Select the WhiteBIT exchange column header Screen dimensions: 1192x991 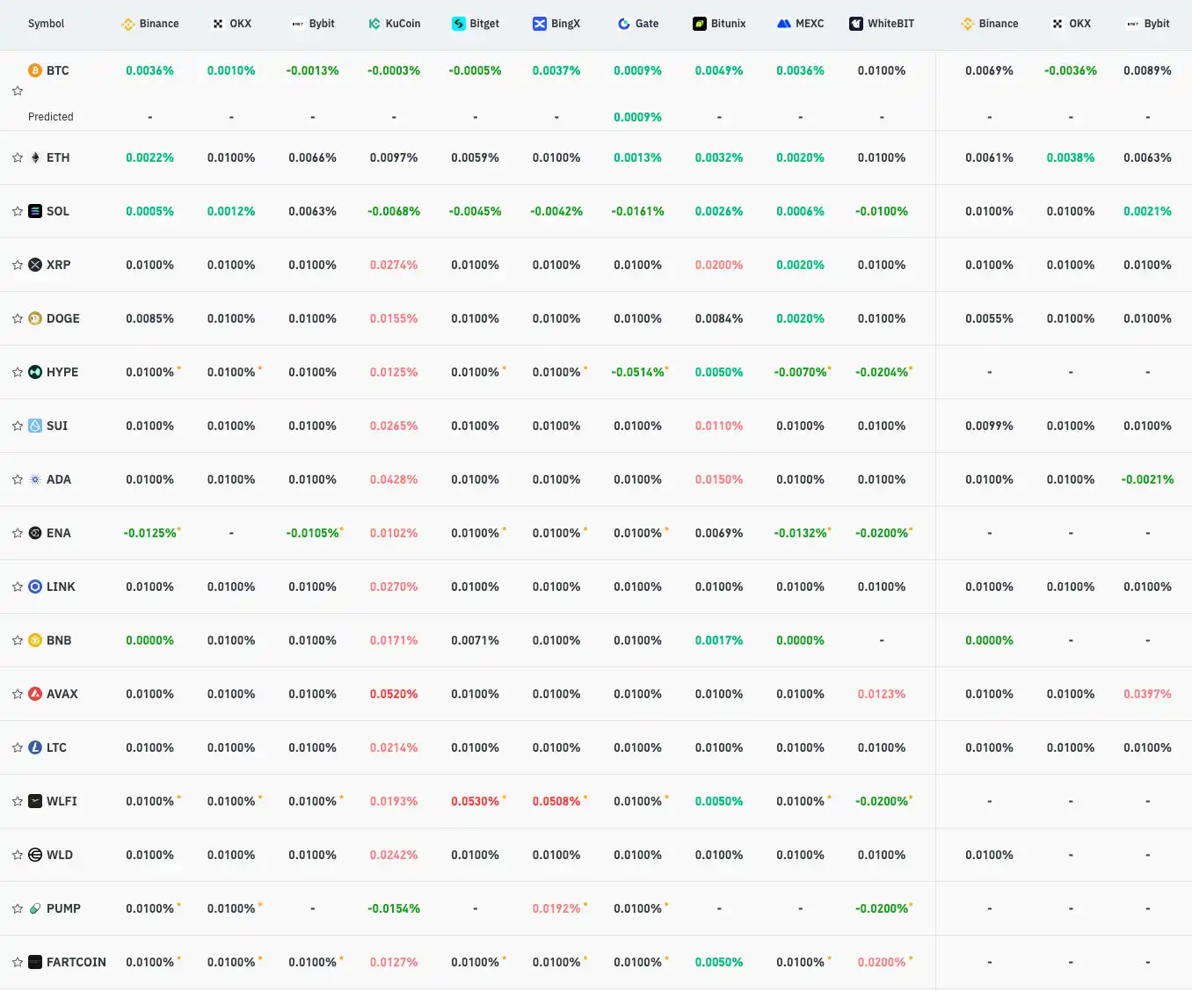coord(882,24)
